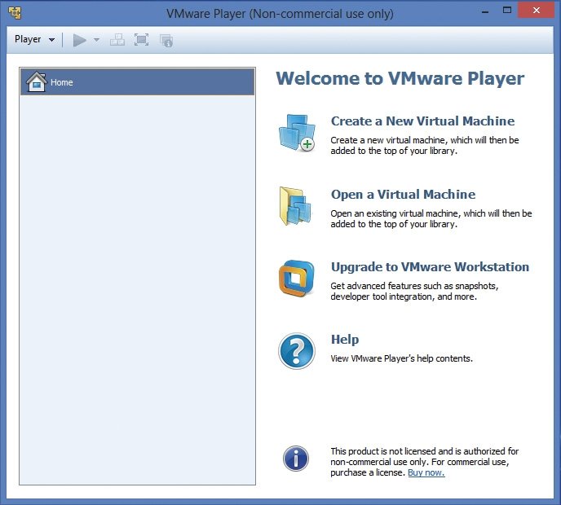Click Upgrade to VMware Workstation heading

point(430,267)
